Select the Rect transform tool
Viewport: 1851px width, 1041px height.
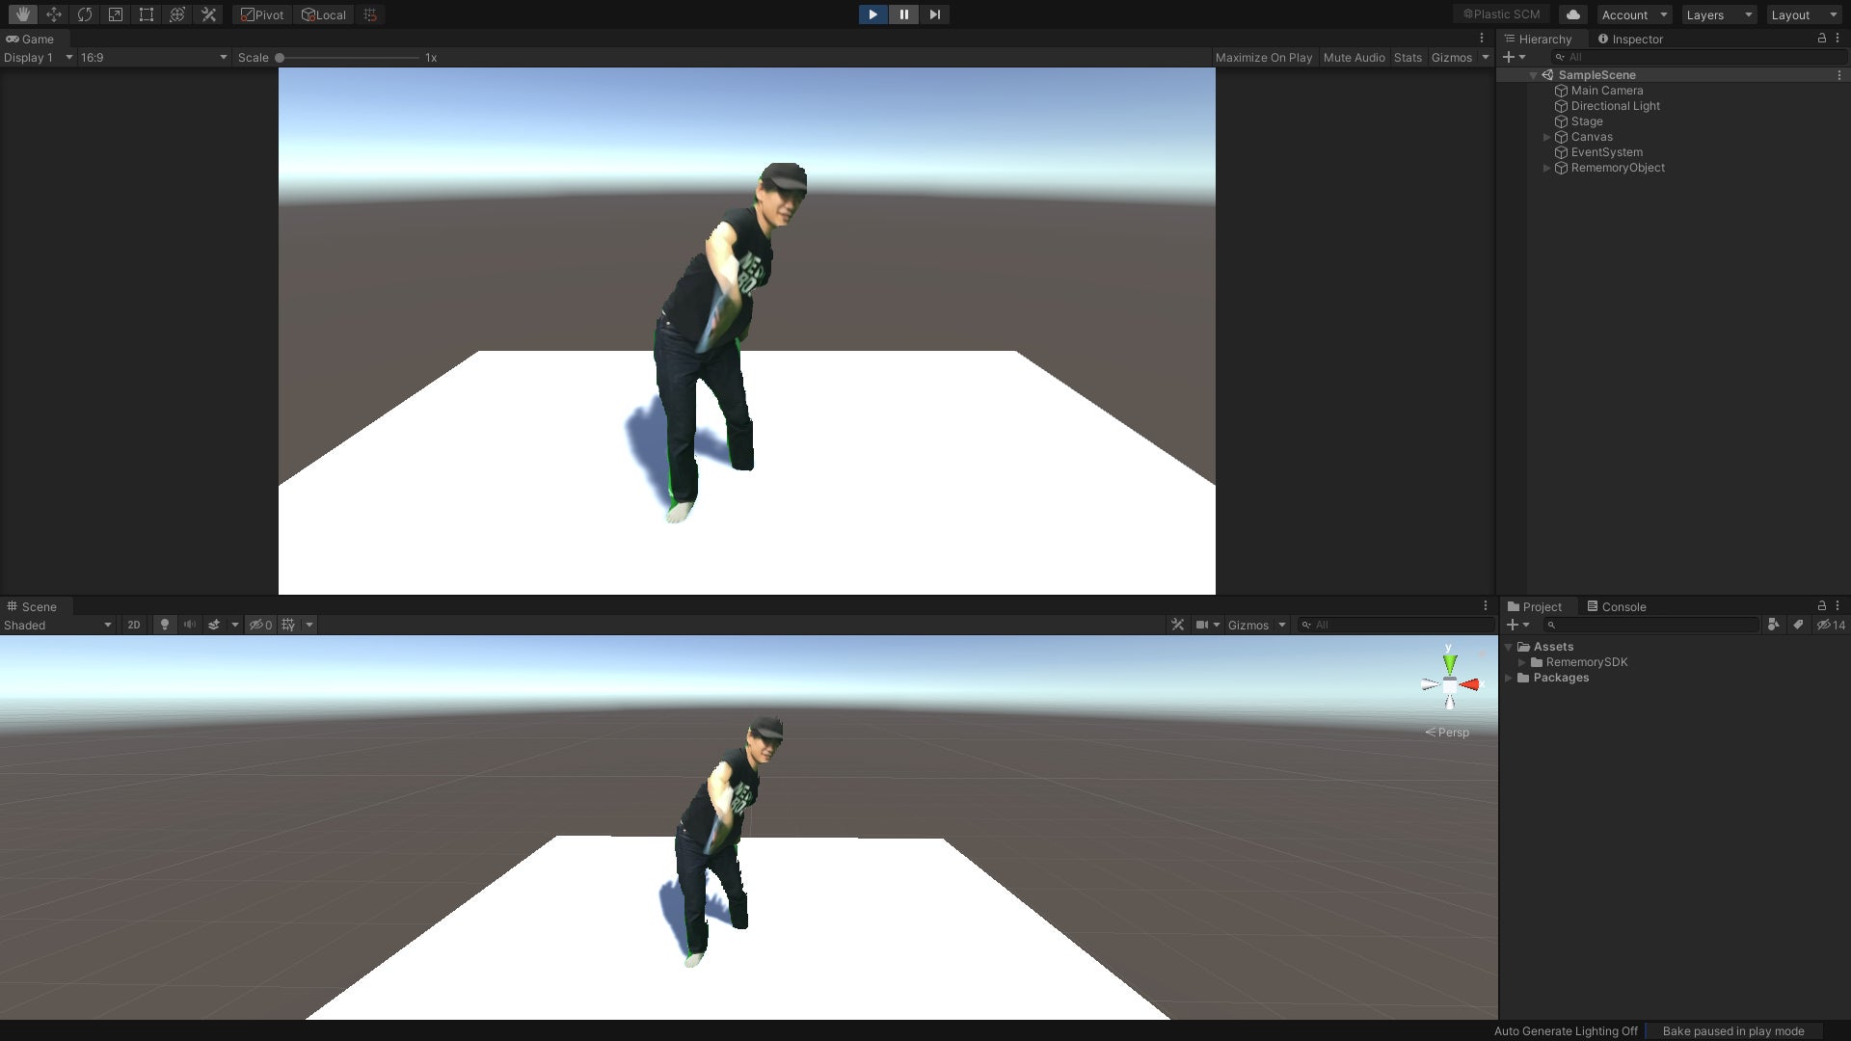pyautogui.click(x=146, y=14)
